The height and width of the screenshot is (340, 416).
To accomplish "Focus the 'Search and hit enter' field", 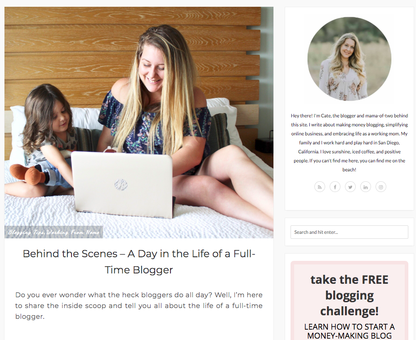I will (349, 232).
